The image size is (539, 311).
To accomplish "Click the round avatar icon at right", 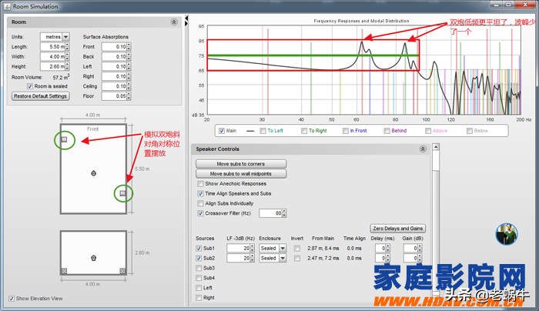I will point(506,233).
